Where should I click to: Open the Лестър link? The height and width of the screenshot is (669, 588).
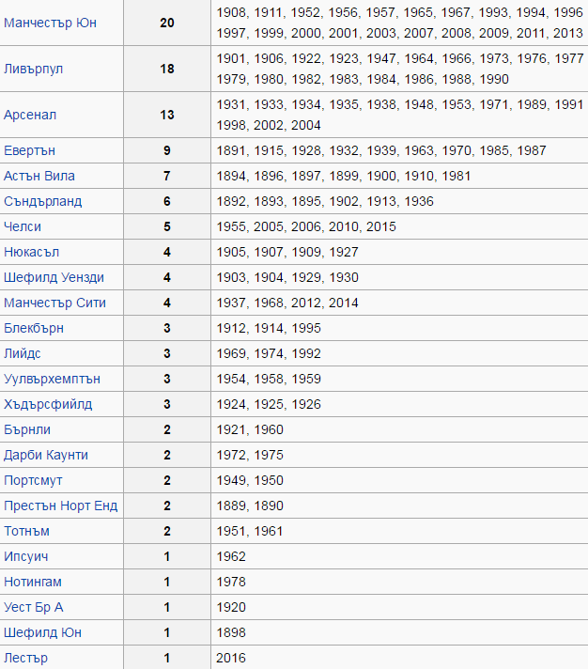click(x=25, y=659)
